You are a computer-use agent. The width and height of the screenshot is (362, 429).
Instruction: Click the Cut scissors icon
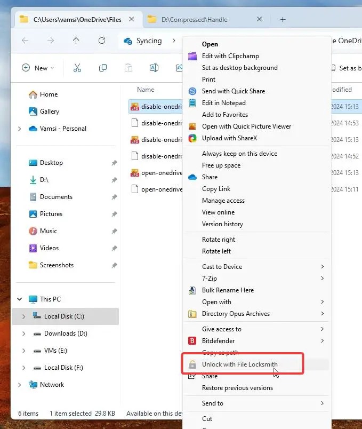pyautogui.click(x=77, y=68)
